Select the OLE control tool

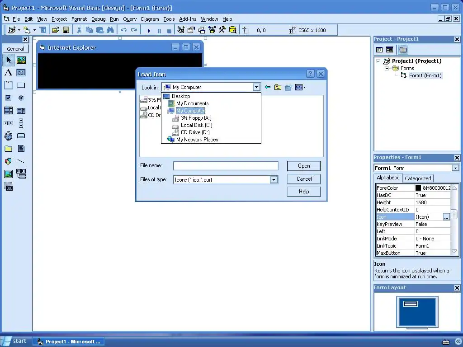tap(9, 187)
